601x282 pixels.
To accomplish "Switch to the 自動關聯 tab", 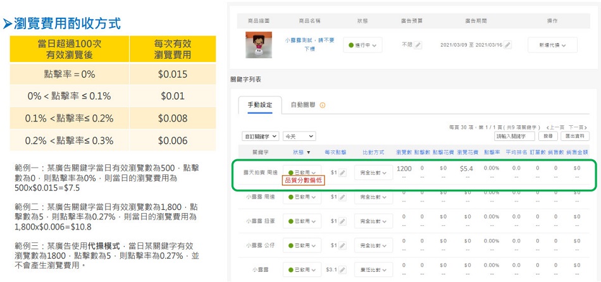I will point(302,105).
